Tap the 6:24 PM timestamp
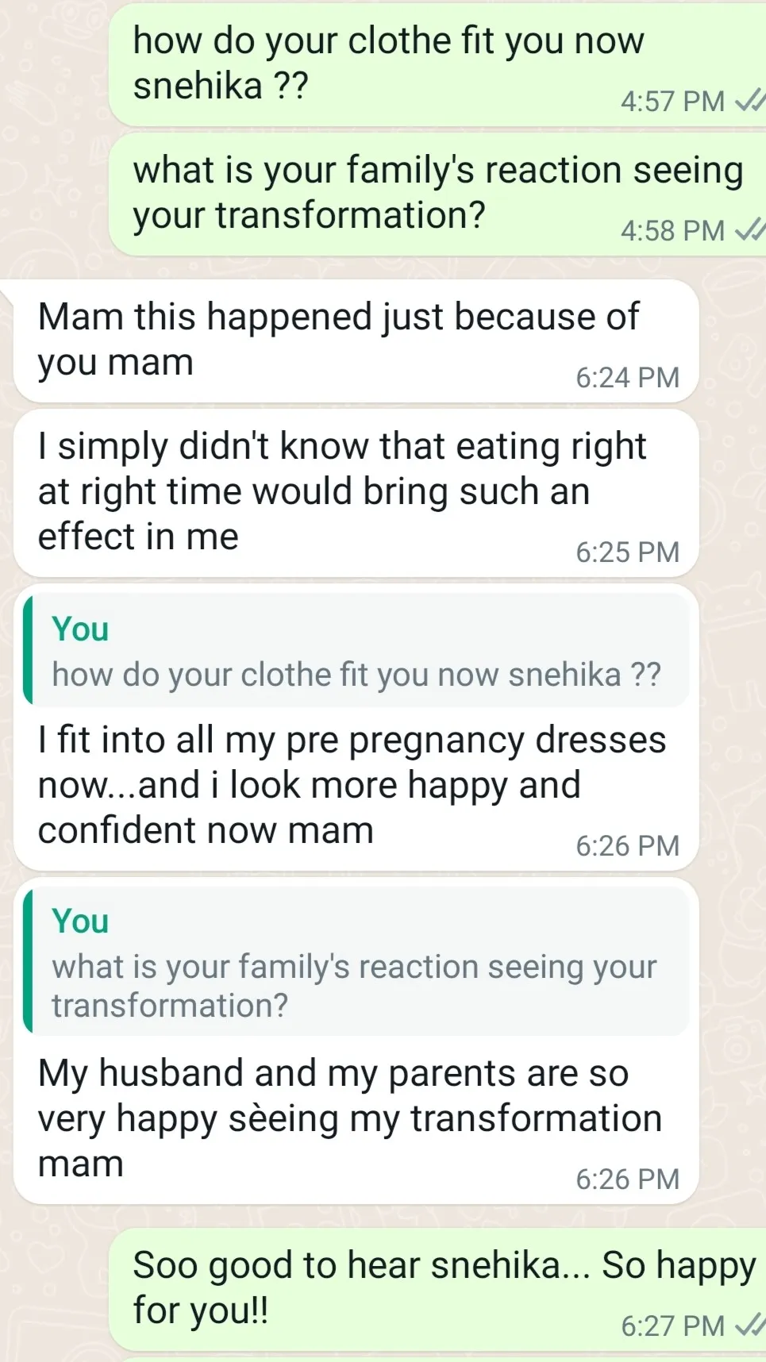This screenshot has width=766, height=1362. (627, 378)
